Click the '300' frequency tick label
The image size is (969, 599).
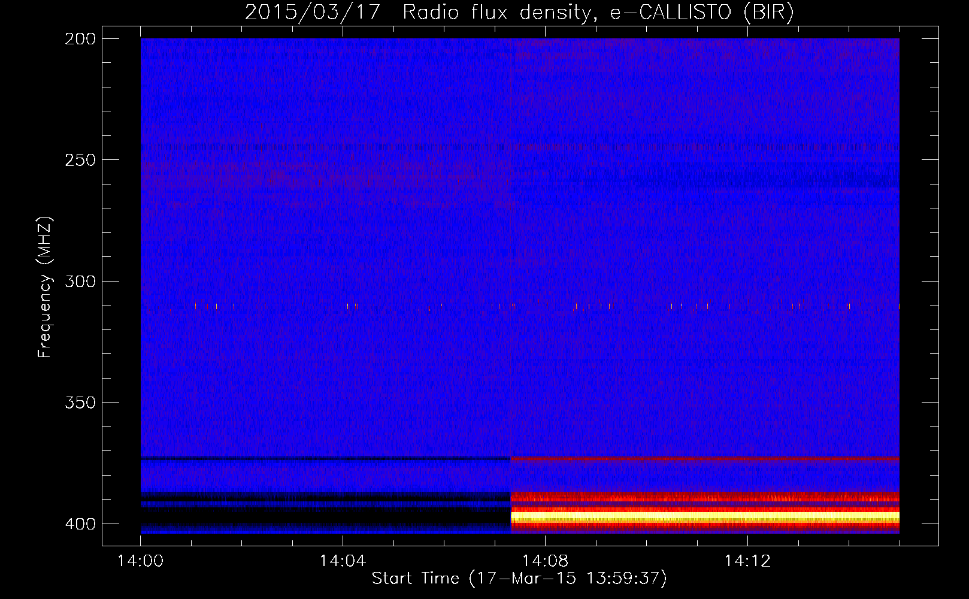pyautogui.click(x=80, y=281)
